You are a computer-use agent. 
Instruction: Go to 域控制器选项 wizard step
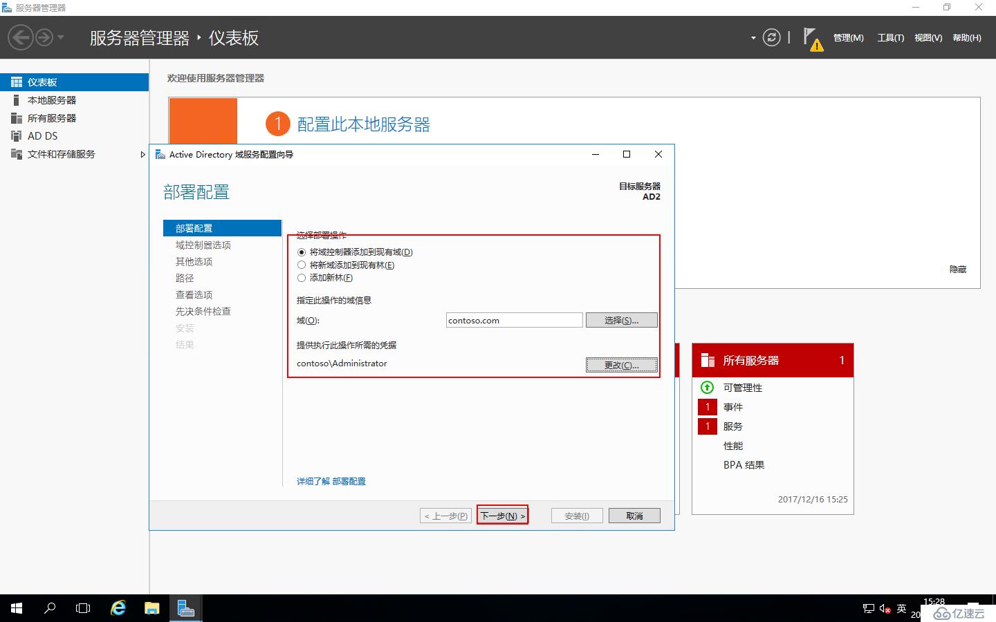click(x=203, y=245)
